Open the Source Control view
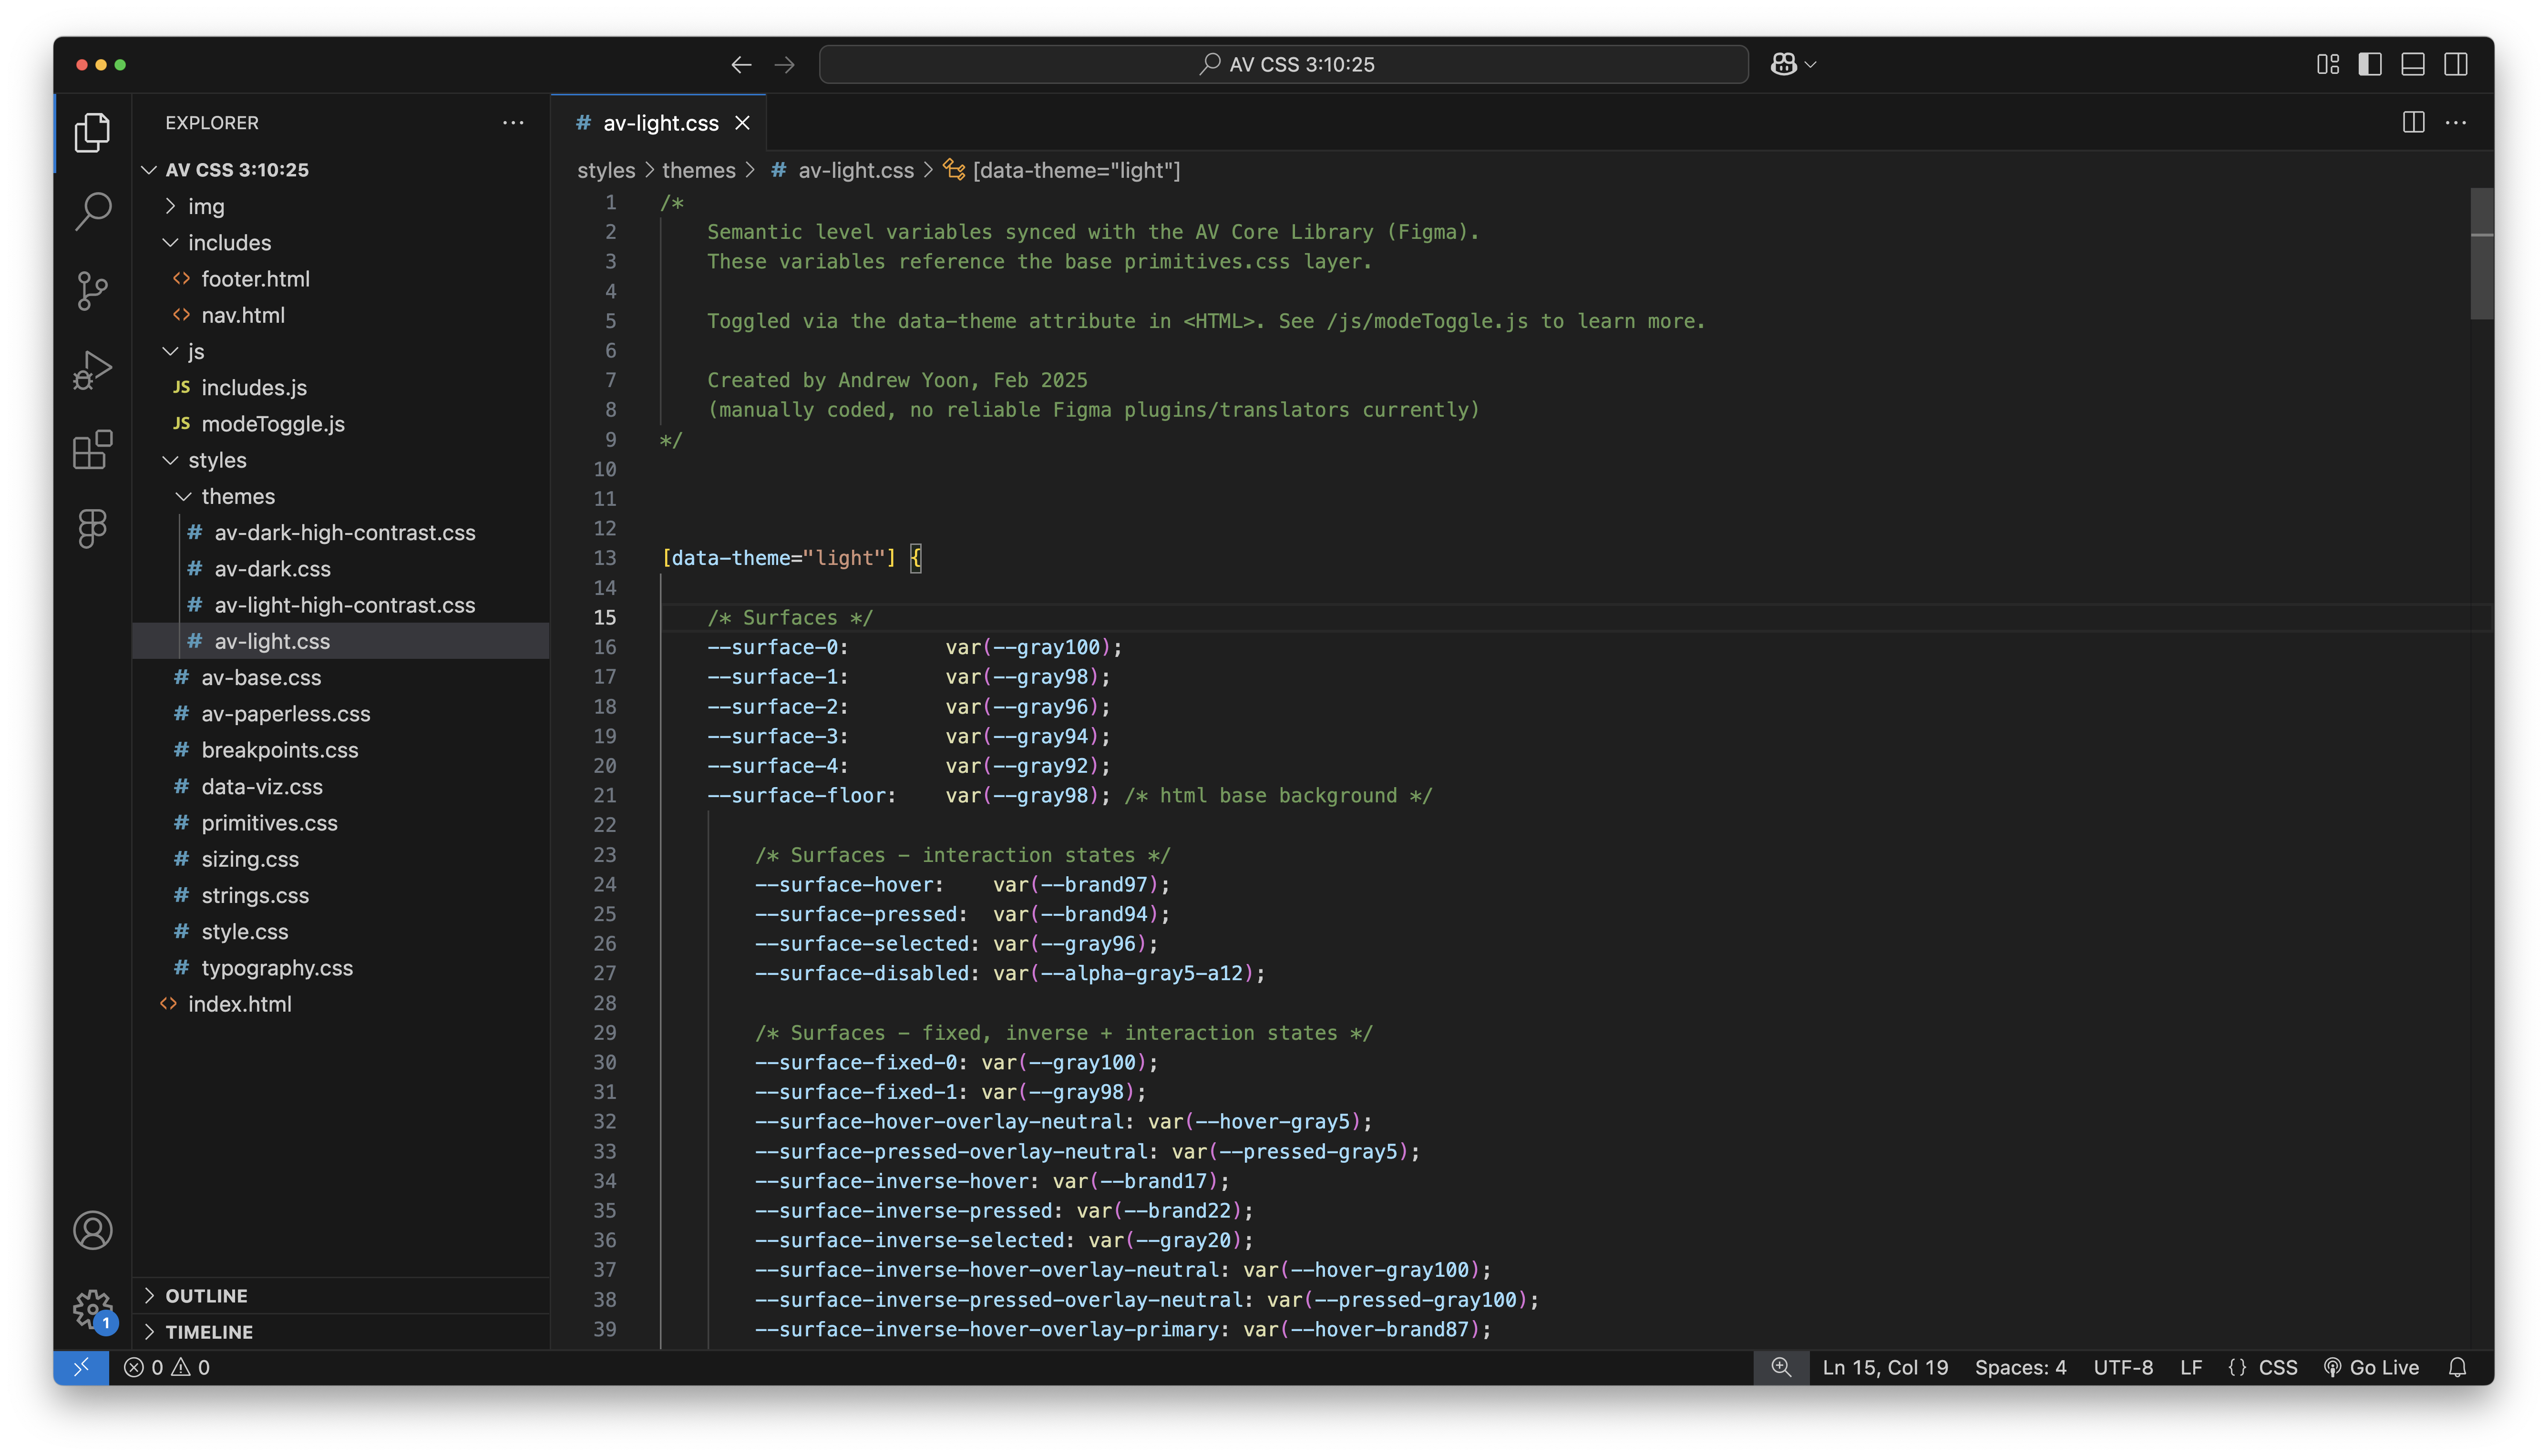This screenshot has height=1456, width=2548. pyautogui.click(x=92, y=291)
